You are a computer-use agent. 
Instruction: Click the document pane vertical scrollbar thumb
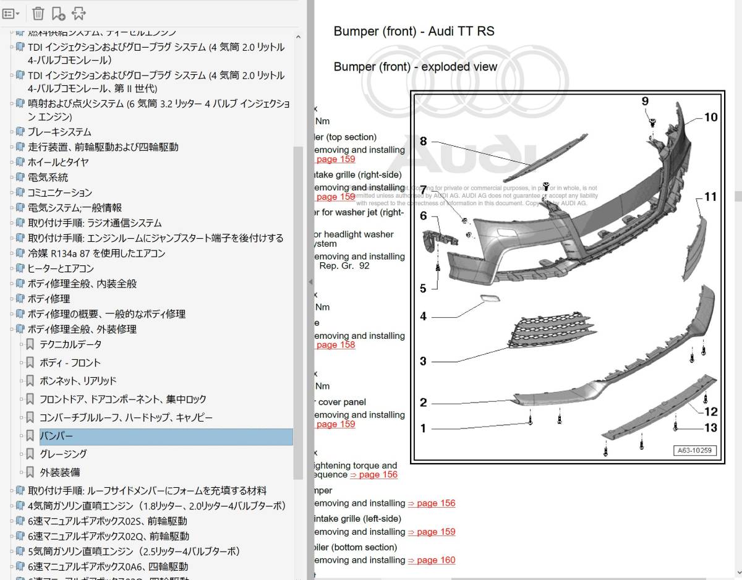click(x=738, y=196)
